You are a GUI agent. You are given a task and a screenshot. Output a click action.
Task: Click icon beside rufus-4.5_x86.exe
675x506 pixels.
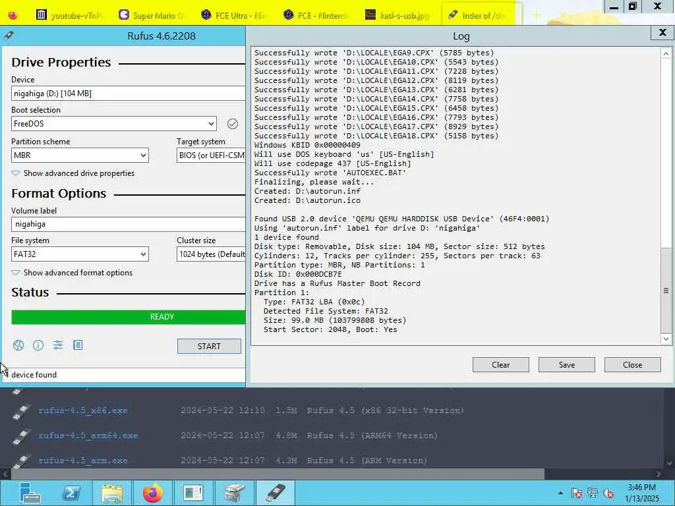click(20, 411)
